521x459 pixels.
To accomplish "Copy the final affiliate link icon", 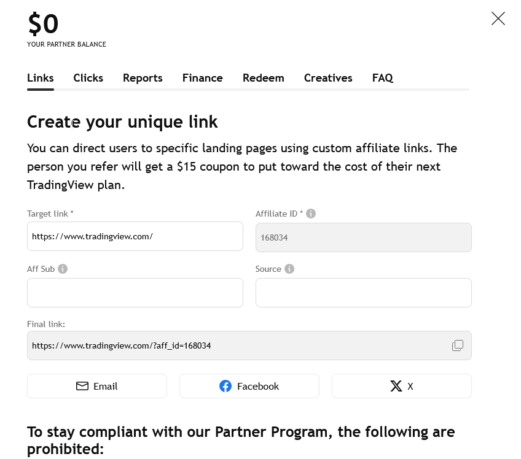I will coord(458,345).
